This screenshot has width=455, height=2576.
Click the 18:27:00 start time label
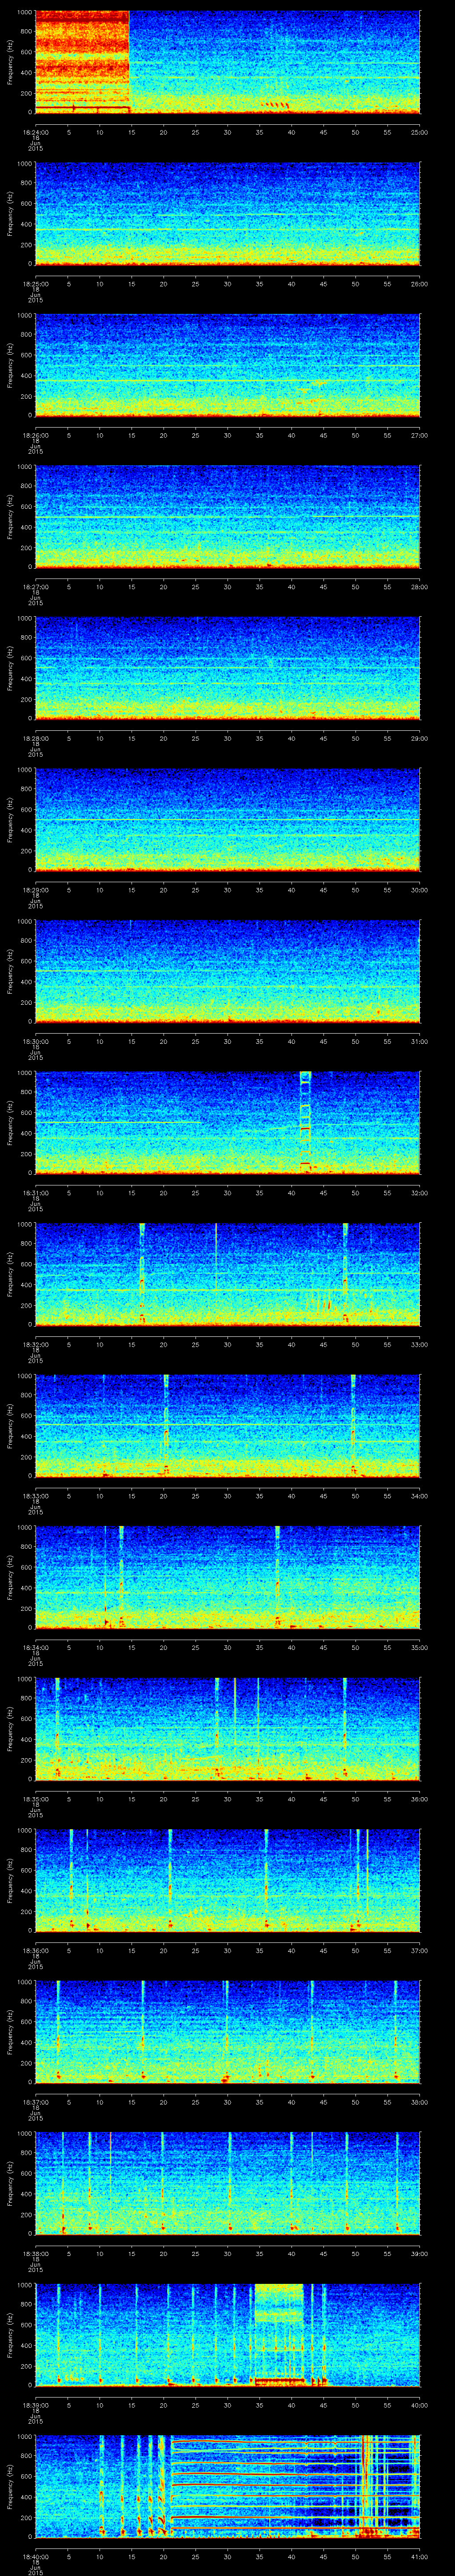pyautogui.click(x=35, y=587)
